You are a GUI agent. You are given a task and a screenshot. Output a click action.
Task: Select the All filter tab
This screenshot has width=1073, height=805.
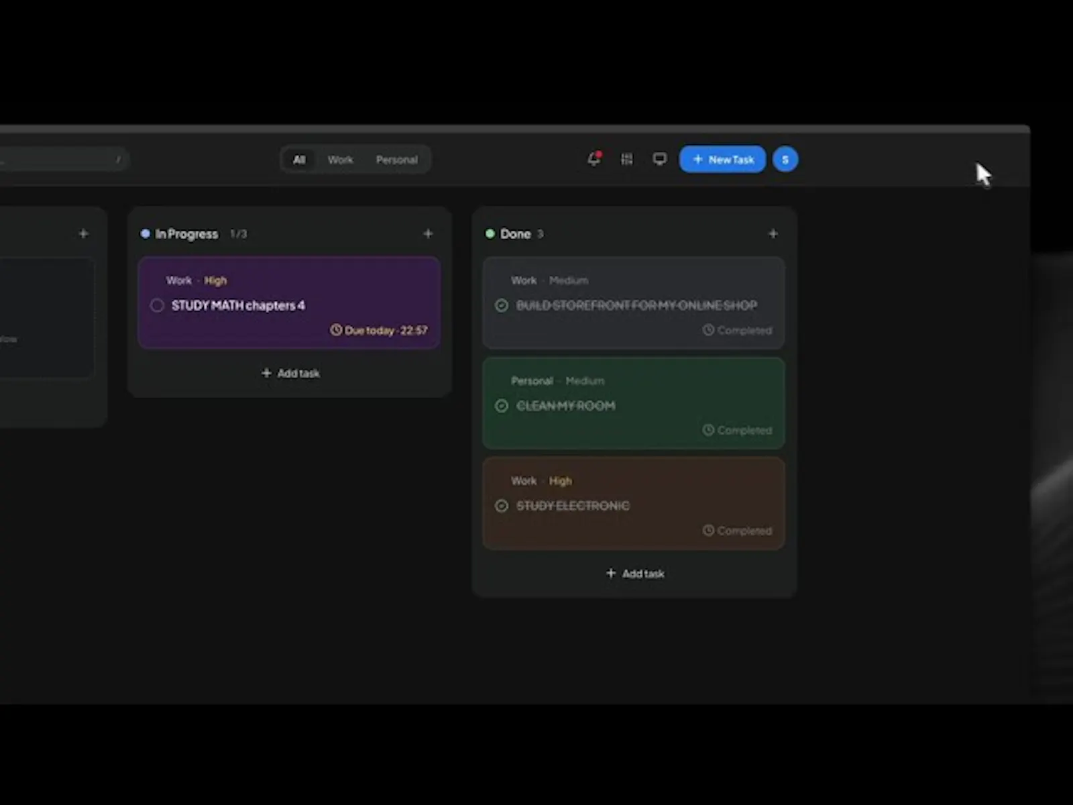(x=299, y=160)
